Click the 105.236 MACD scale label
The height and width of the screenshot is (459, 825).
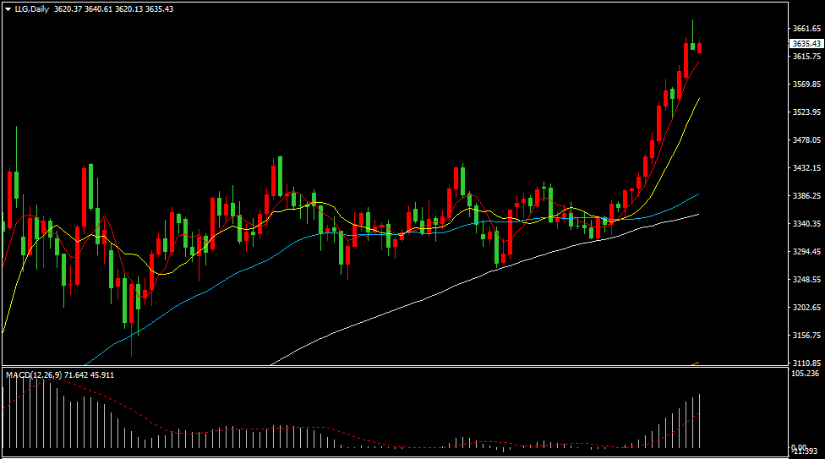[805, 374]
